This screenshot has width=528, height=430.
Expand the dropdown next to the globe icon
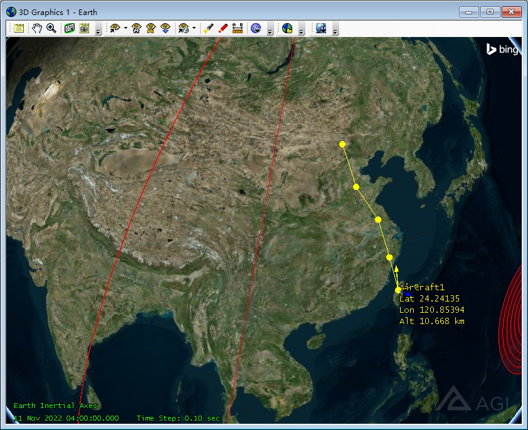click(270, 29)
